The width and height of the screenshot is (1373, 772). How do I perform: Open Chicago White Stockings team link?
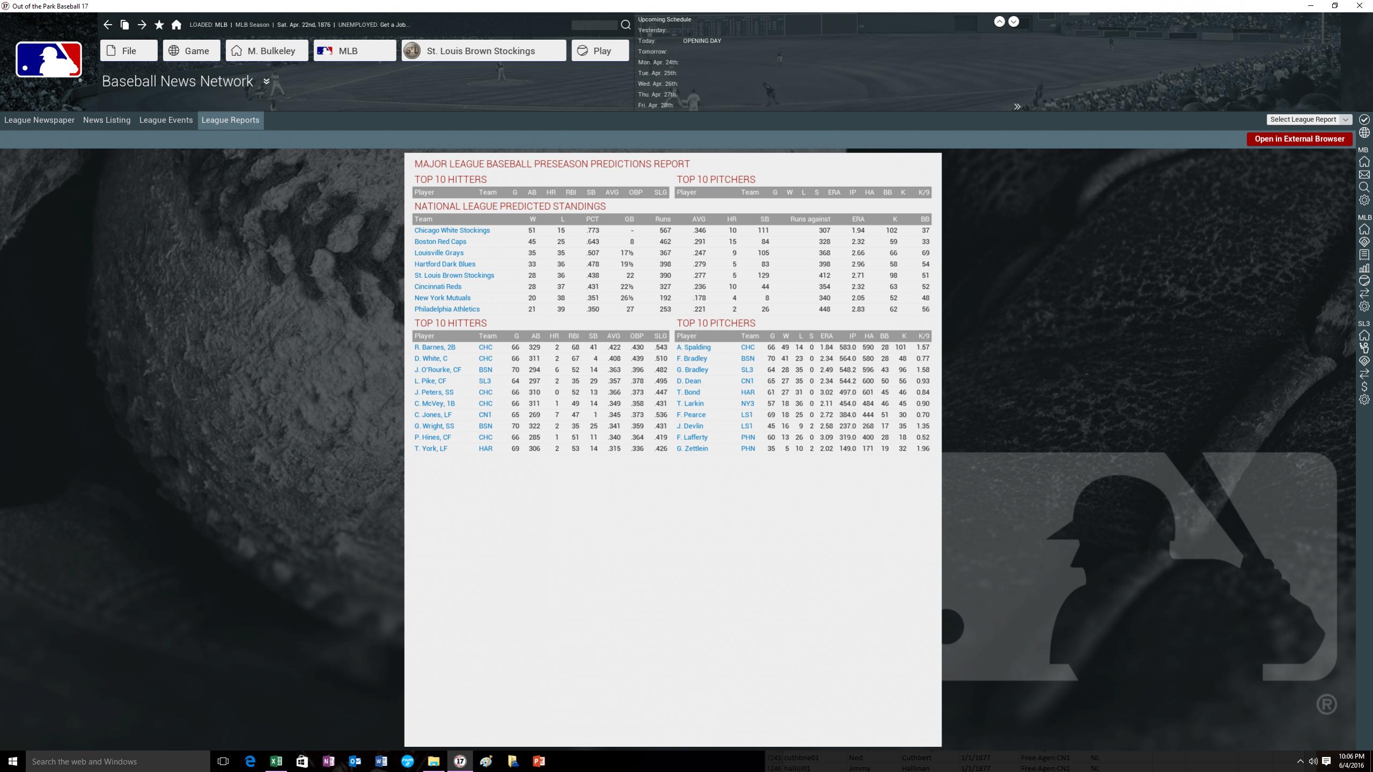pyautogui.click(x=452, y=230)
